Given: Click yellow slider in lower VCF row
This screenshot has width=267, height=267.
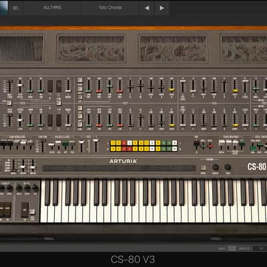Looking at the screenshot, I should [x=172, y=125].
